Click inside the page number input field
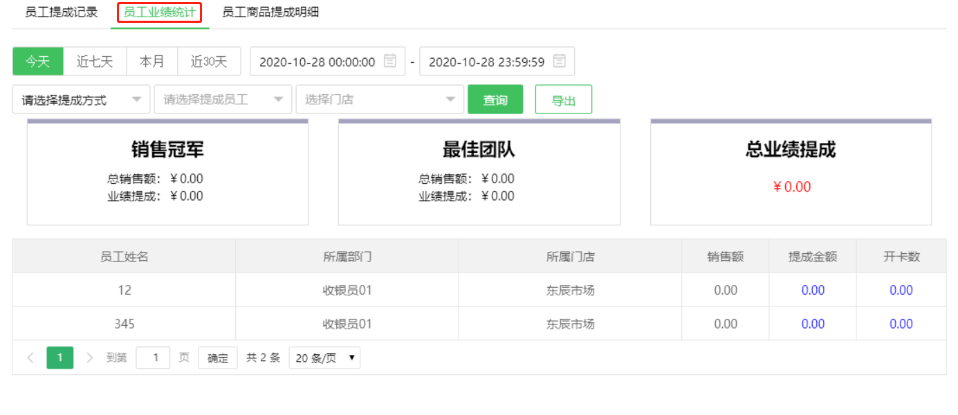The width and height of the screenshot is (958, 415). [x=153, y=358]
